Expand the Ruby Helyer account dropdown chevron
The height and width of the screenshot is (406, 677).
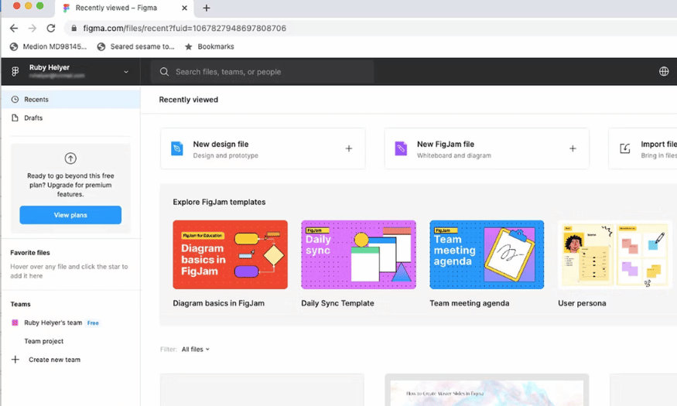coord(126,72)
